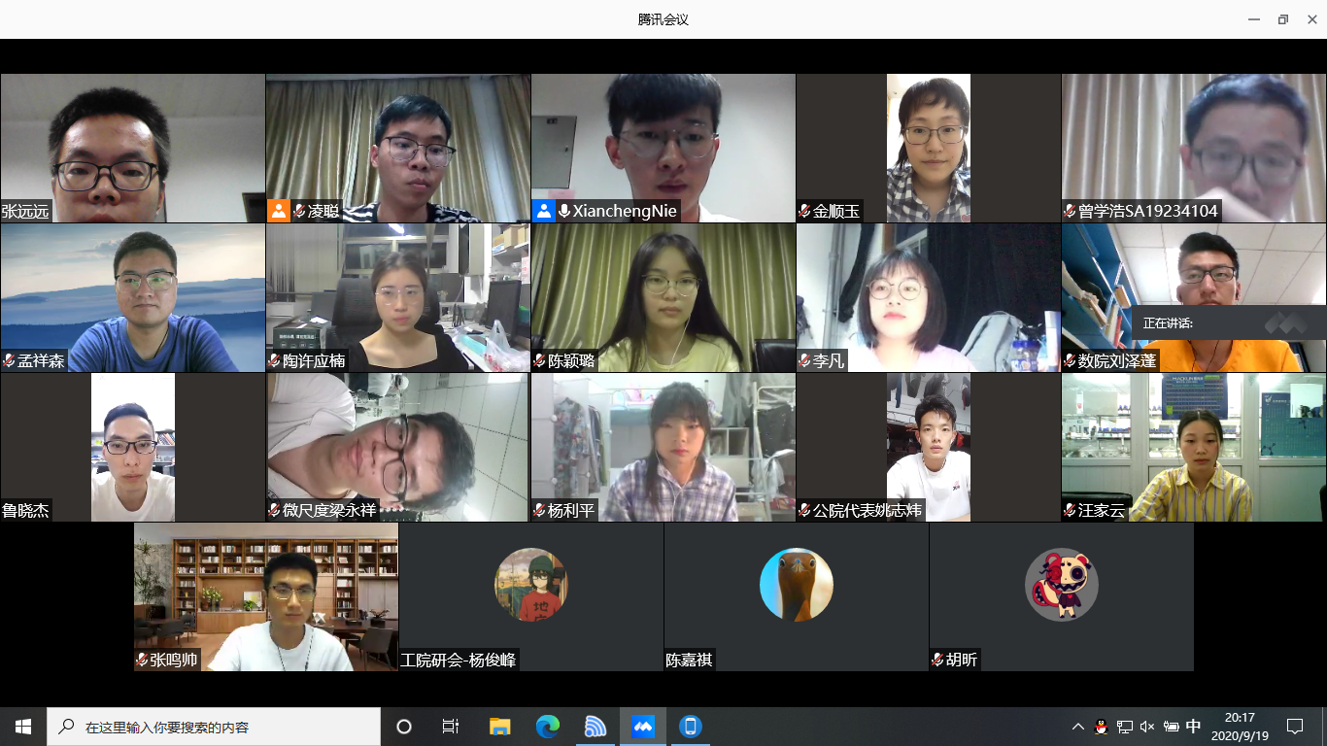Select 工院研会-杨俊峰's avatar tile
The image size is (1327, 746).
(x=531, y=585)
